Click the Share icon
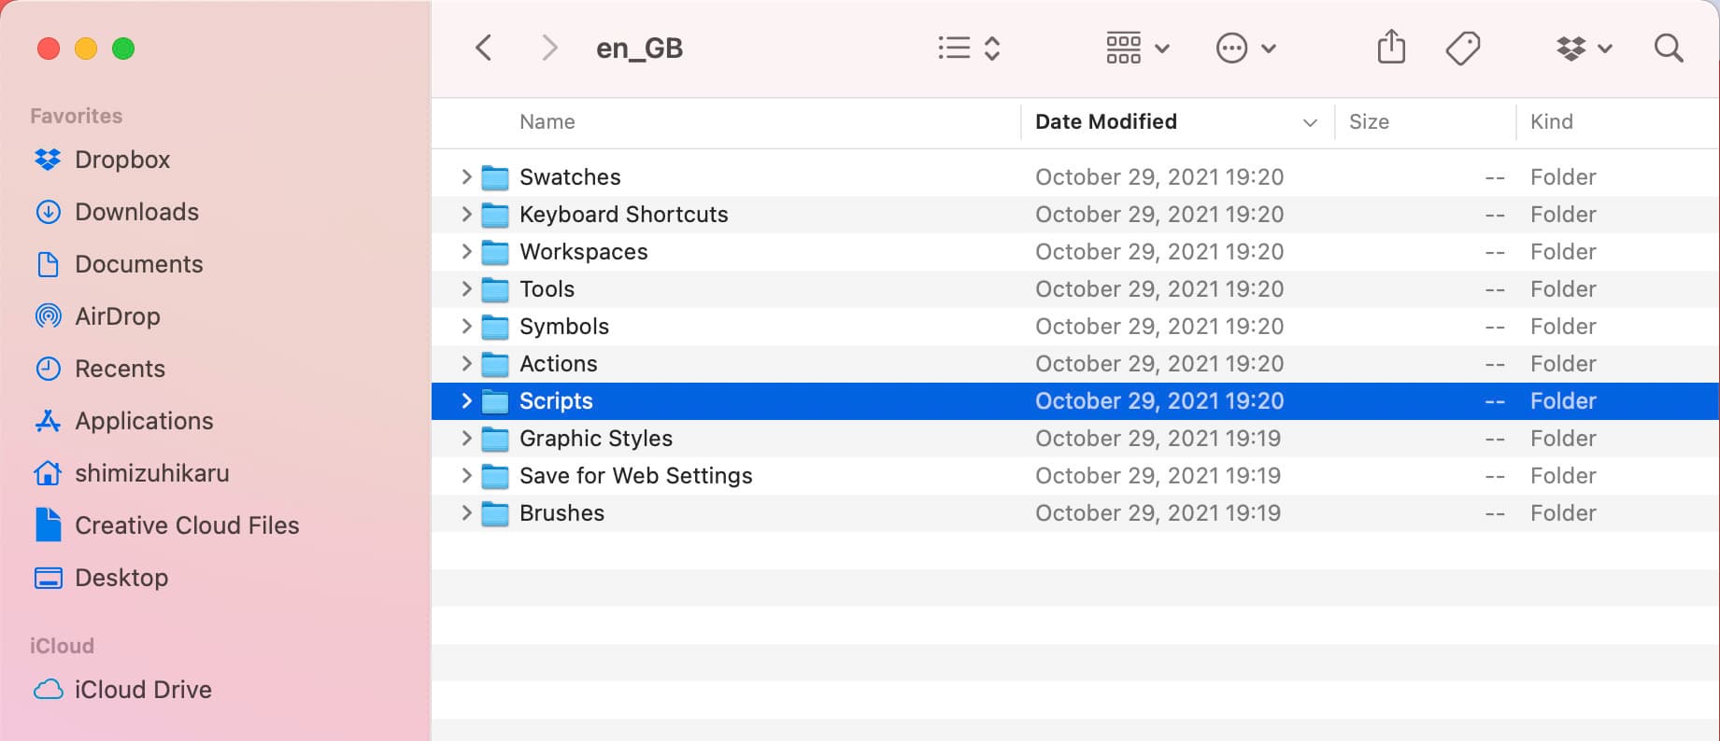Screen dimensions: 1720x741 [1391, 47]
